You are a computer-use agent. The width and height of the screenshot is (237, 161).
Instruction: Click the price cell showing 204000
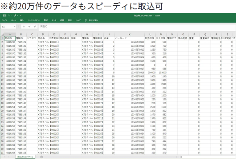point(150,72)
